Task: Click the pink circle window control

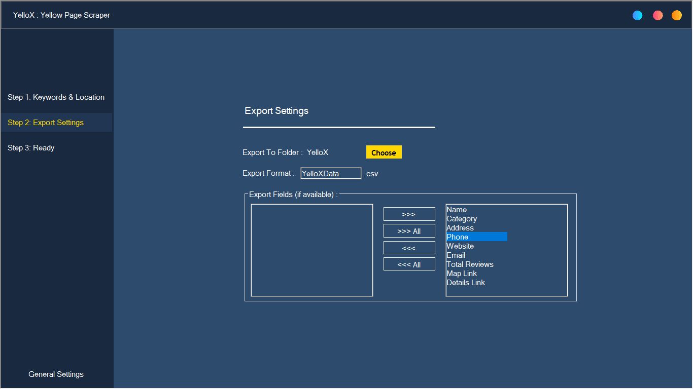Action: [658, 15]
